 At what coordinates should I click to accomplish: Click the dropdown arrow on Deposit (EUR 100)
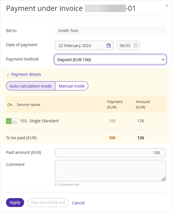[163, 59]
